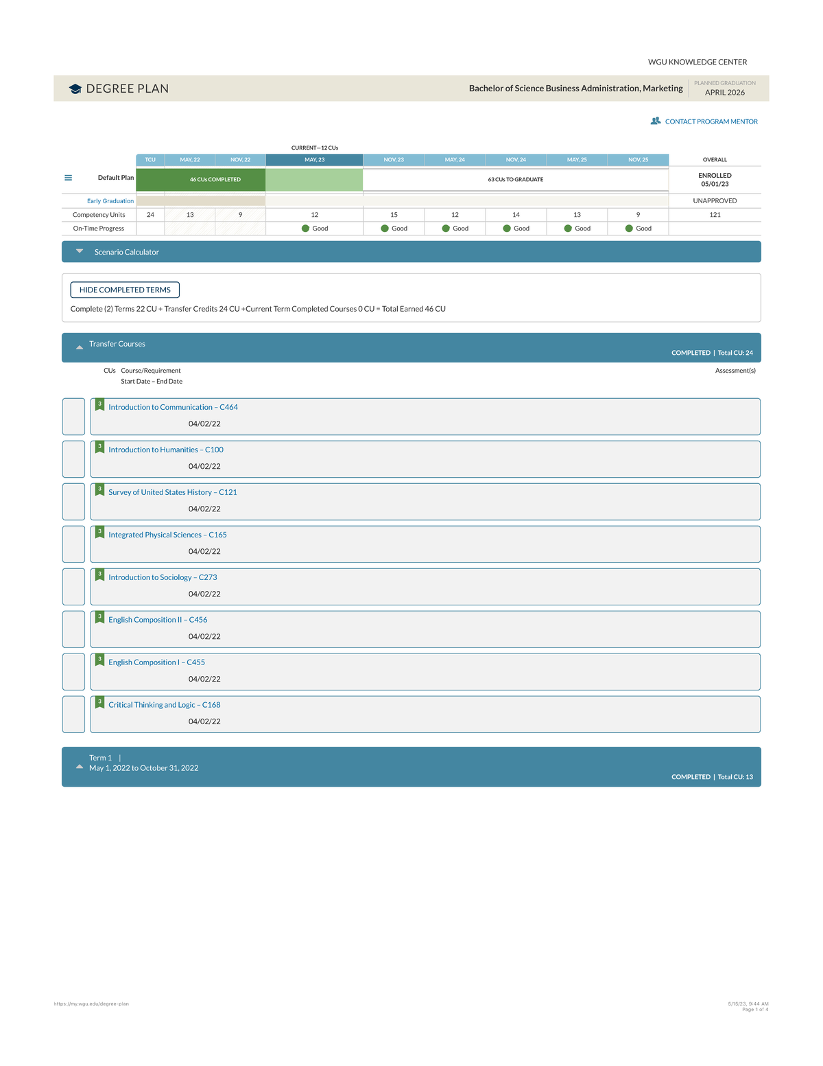823x1066 pixels.
Task: Open English Composition II – C456 link
Action: [158, 620]
